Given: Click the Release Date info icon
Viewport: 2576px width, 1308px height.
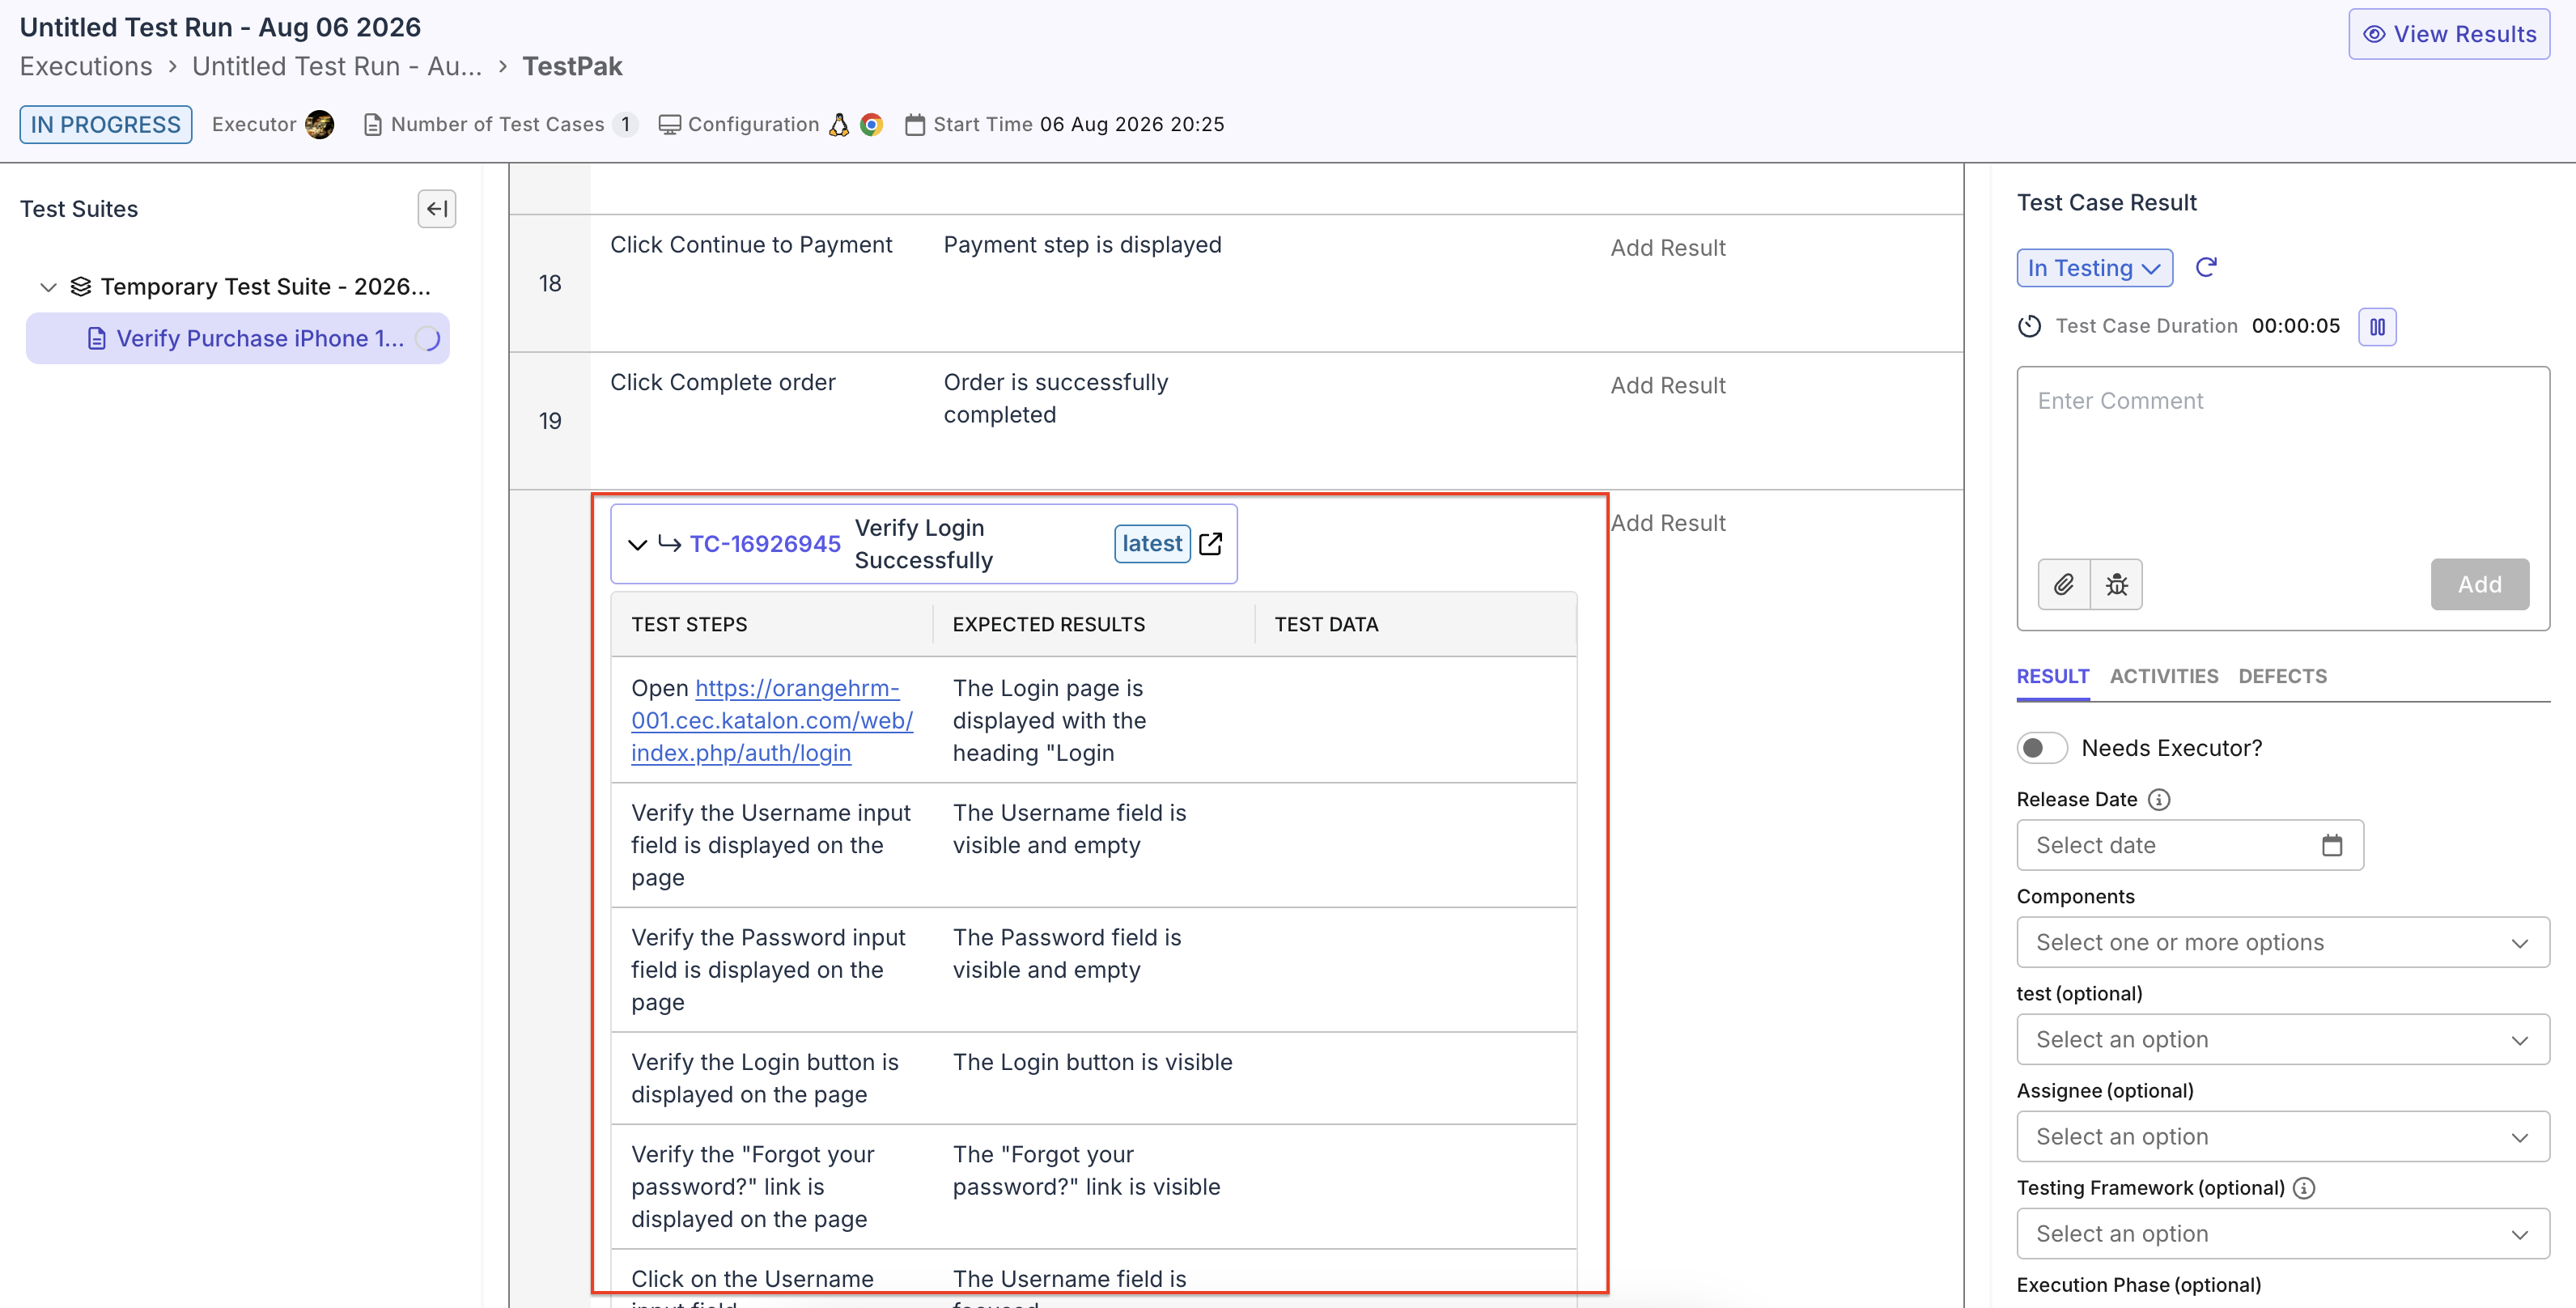Looking at the screenshot, I should tap(2159, 799).
